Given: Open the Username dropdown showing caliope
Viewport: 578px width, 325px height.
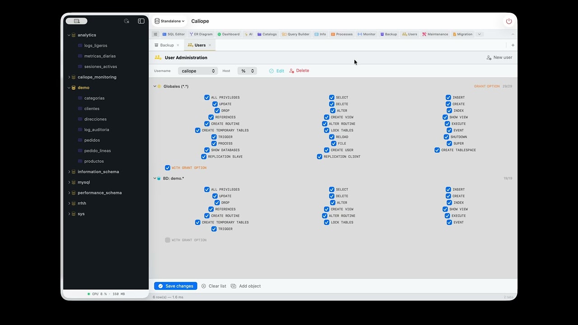Looking at the screenshot, I should tap(198, 71).
